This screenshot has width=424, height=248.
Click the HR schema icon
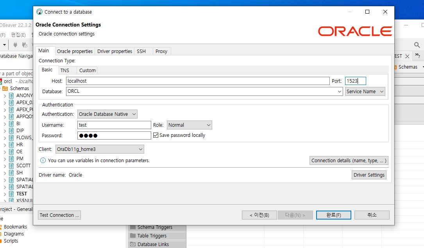(x=11, y=145)
